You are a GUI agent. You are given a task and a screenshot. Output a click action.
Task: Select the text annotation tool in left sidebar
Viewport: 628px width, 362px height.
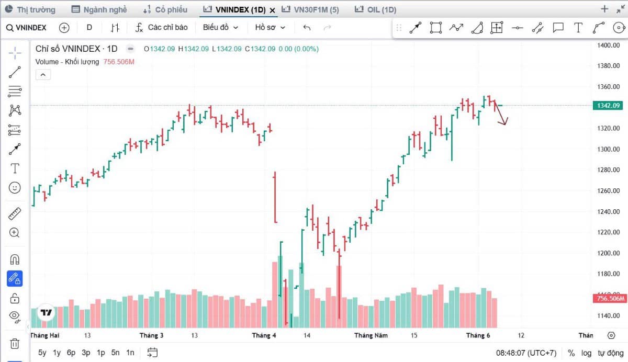point(15,168)
